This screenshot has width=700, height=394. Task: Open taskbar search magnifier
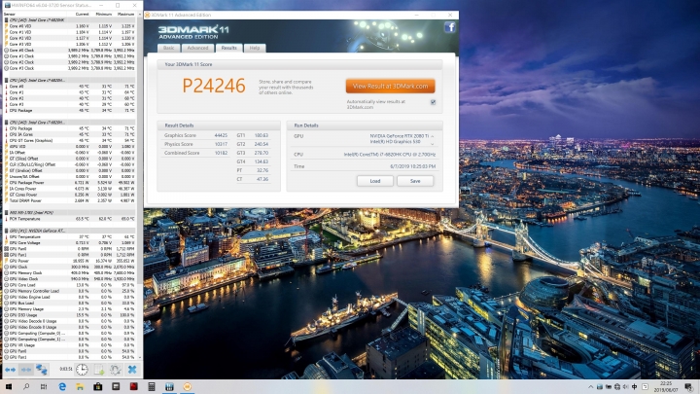[26, 387]
